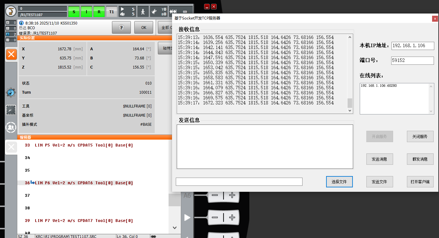The image size is (439, 238).
Task: Select the received line starting 15:39:17
Action: tap(256, 103)
